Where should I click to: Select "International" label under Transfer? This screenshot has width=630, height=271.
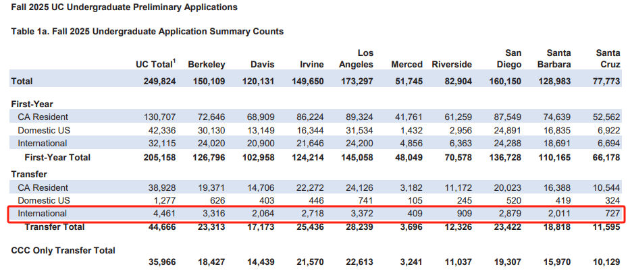(x=42, y=213)
